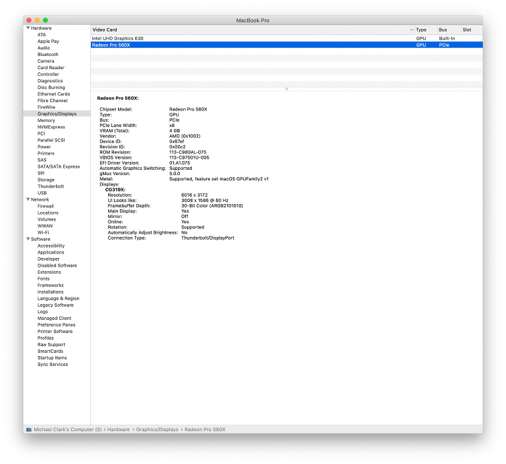Image resolution: width=506 pixels, height=464 pixels.
Task: Open Power in sidebar
Action: 44,147
